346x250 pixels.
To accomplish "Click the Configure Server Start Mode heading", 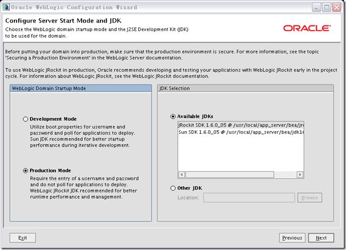I will tap(63, 20).
